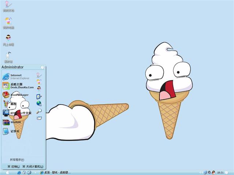Click the globe network icon in start menu
This screenshot has height=175, width=234.
coord(39,104)
